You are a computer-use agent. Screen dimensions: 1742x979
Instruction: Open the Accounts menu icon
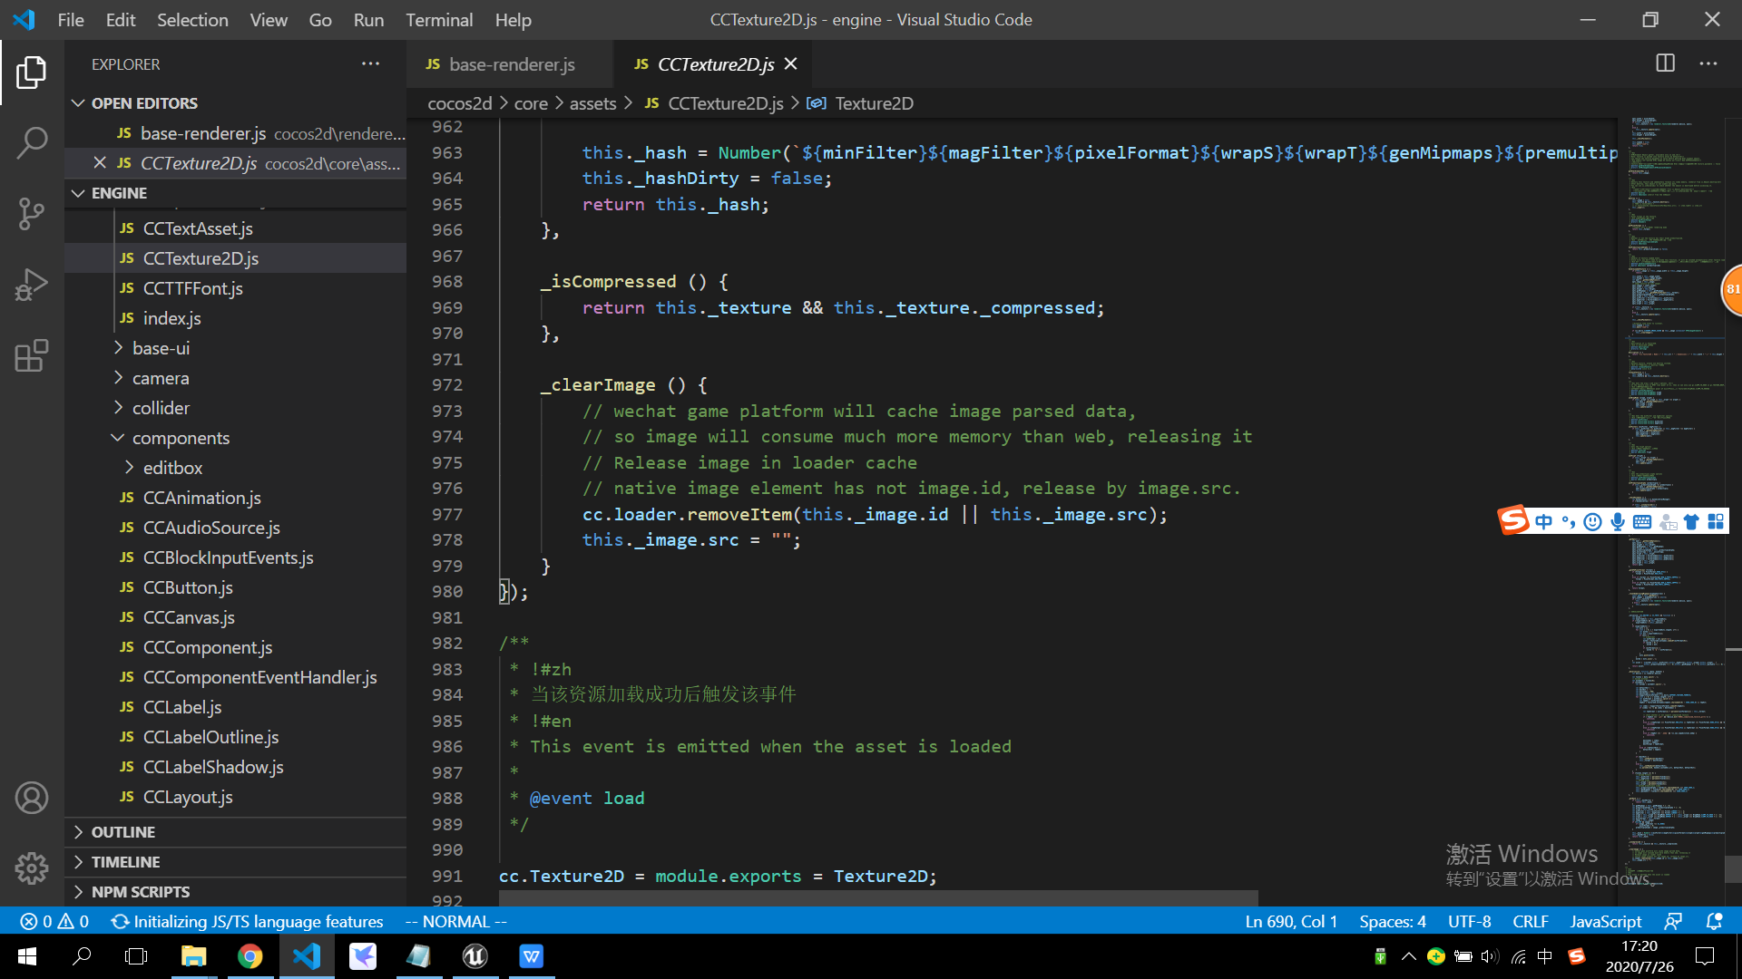tap(32, 798)
